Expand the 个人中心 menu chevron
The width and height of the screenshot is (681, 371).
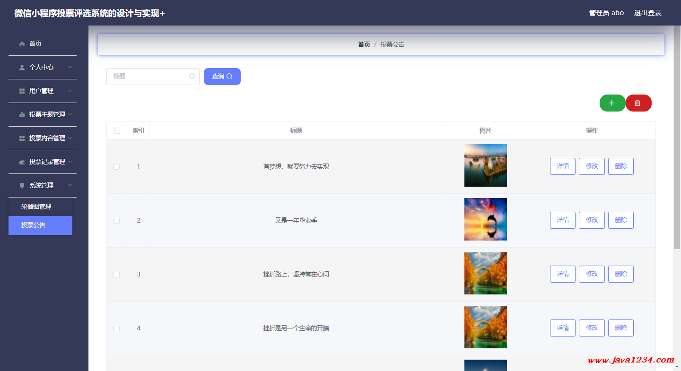[x=70, y=68]
